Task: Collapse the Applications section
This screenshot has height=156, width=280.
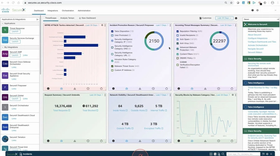Action: (x=3, y=23)
